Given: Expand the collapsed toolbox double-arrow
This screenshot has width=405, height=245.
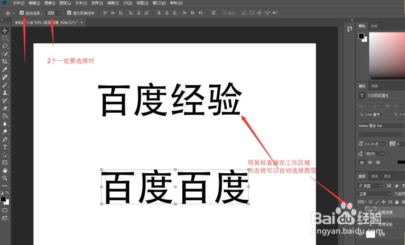Looking at the screenshot, I should 2,19.
